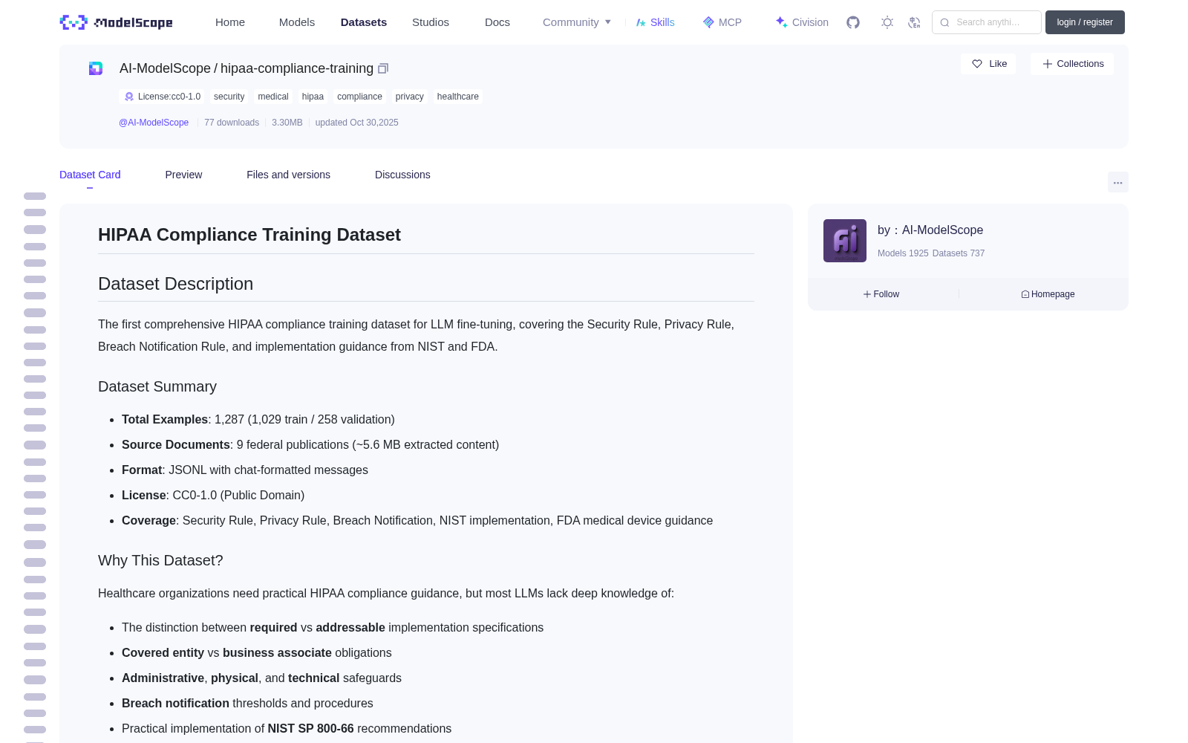Click the '3.30MB' size text
The width and height of the screenshot is (1188, 743).
coord(287,123)
